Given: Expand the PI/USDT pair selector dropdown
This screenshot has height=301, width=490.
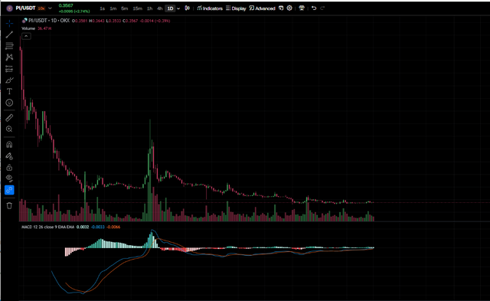Looking at the screenshot, I should click(x=50, y=8).
